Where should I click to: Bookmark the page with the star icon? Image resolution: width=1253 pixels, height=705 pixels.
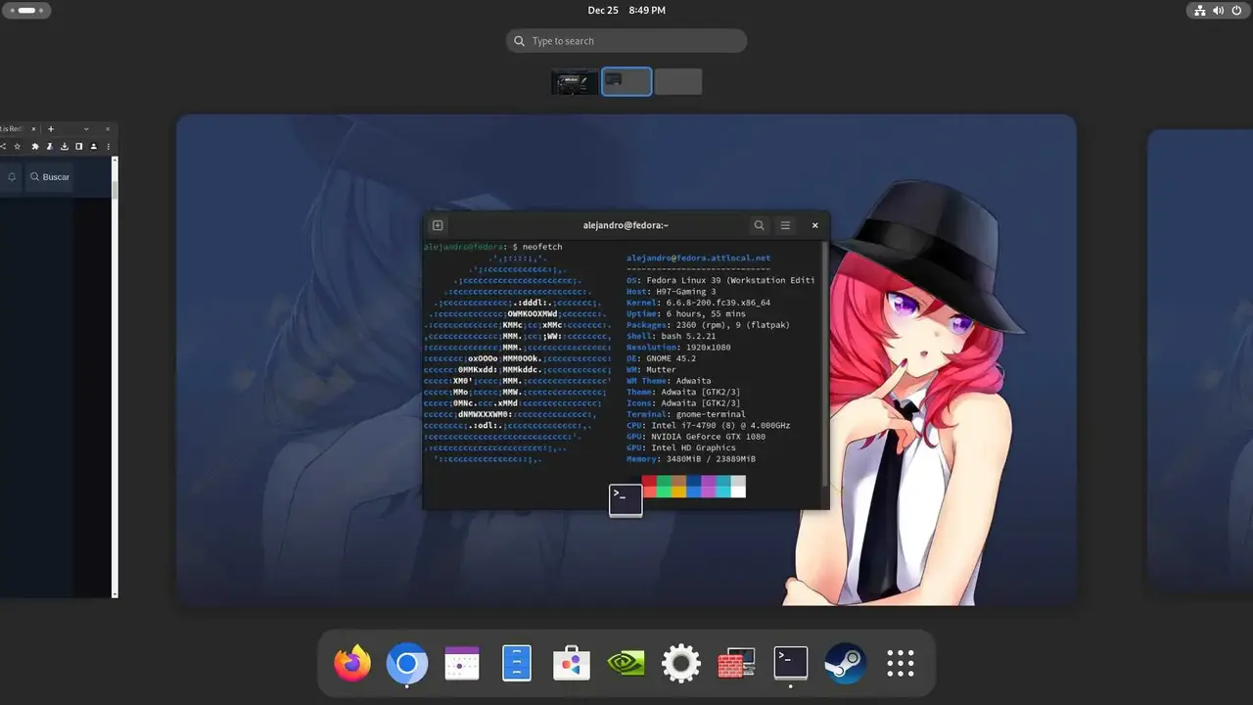tap(17, 146)
